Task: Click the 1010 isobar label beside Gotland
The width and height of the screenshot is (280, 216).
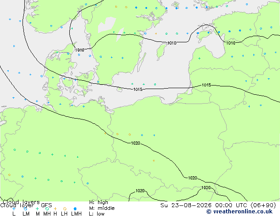Action: point(172,43)
